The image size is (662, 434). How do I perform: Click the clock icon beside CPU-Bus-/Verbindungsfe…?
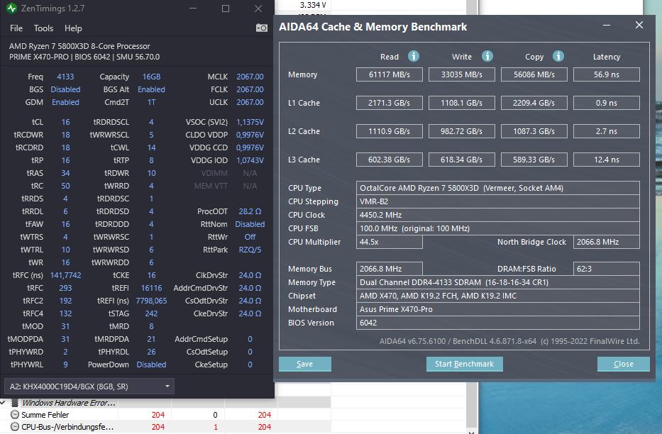tap(15, 427)
